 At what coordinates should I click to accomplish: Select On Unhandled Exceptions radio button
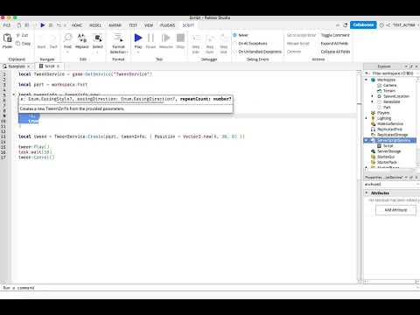[234, 52]
